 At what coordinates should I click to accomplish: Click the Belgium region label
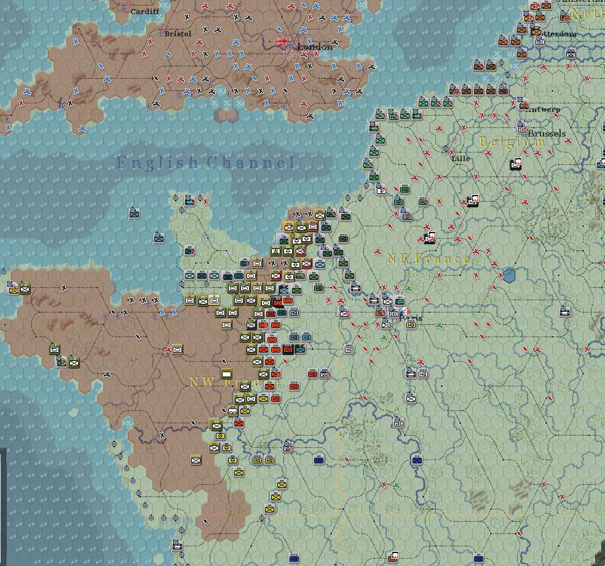512,142
